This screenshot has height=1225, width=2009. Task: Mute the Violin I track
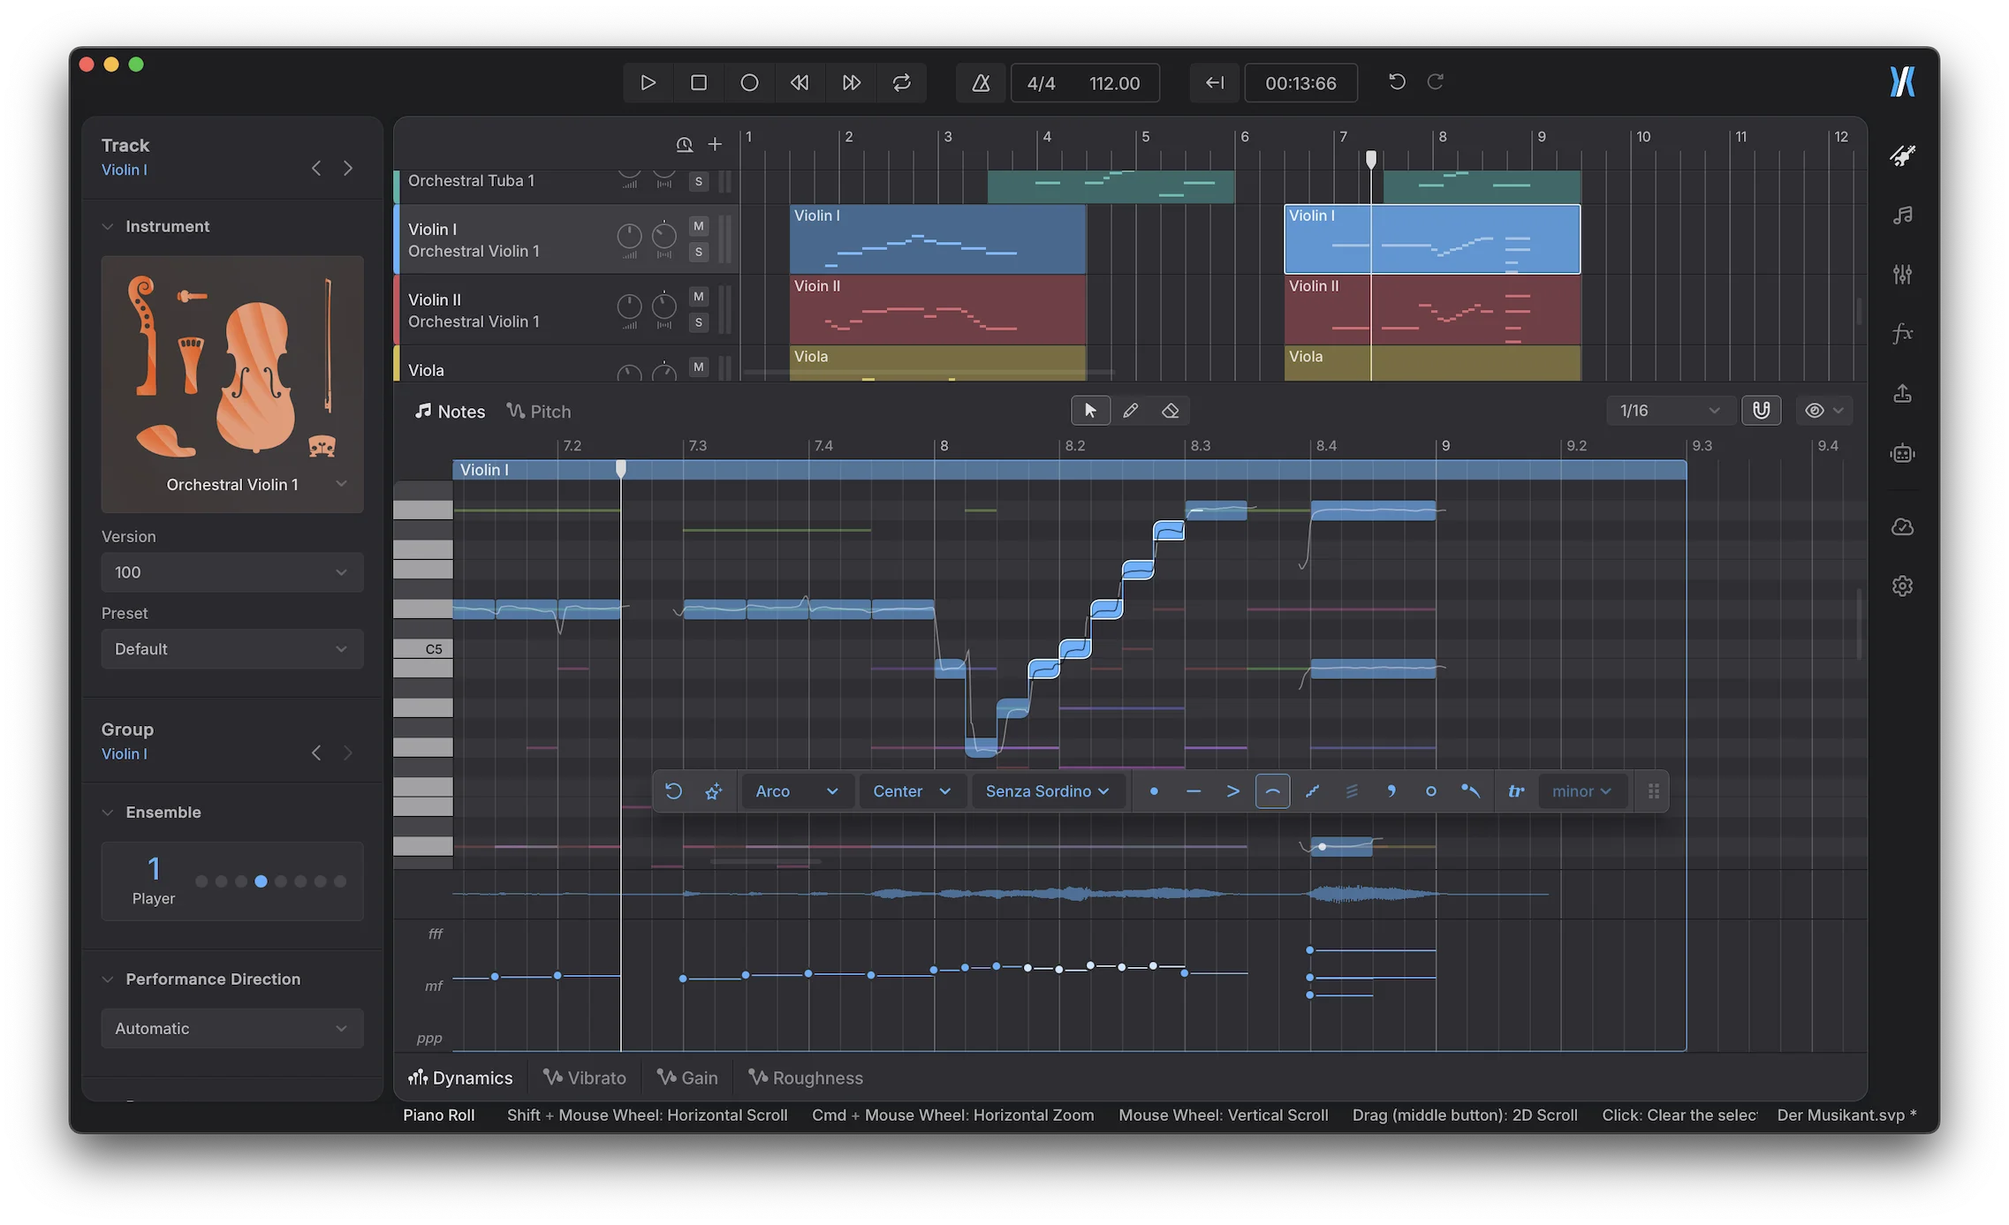click(699, 226)
